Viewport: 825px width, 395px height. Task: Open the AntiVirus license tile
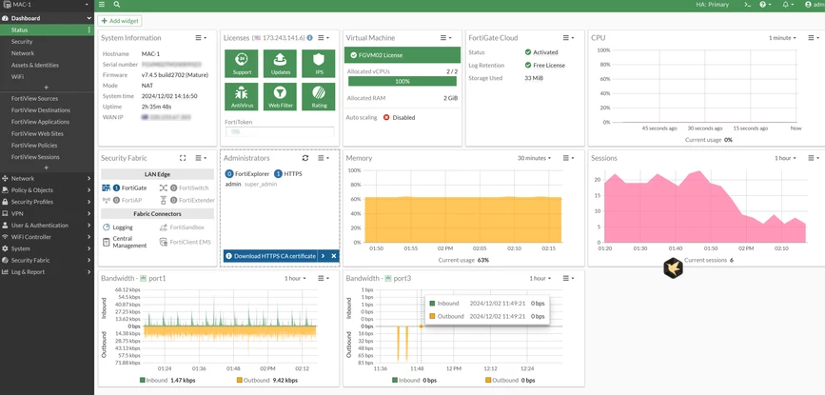pyautogui.click(x=241, y=97)
